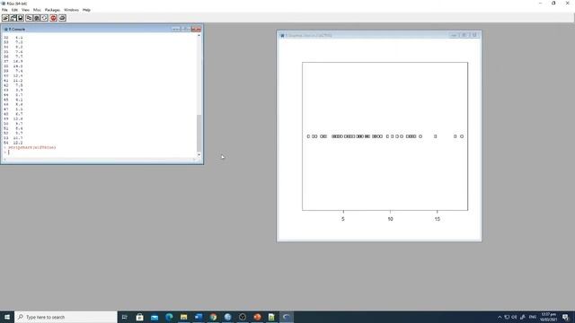The image size is (575, 323).
Task: Open the Packages menu
Action: click(52, 10)
